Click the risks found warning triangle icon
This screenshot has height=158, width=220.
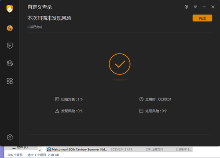pyautogui.click(x=57, y=111)
